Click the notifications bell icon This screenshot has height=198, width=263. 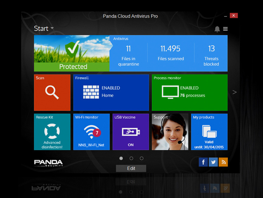pyautogui.click(x=217, y=29)
